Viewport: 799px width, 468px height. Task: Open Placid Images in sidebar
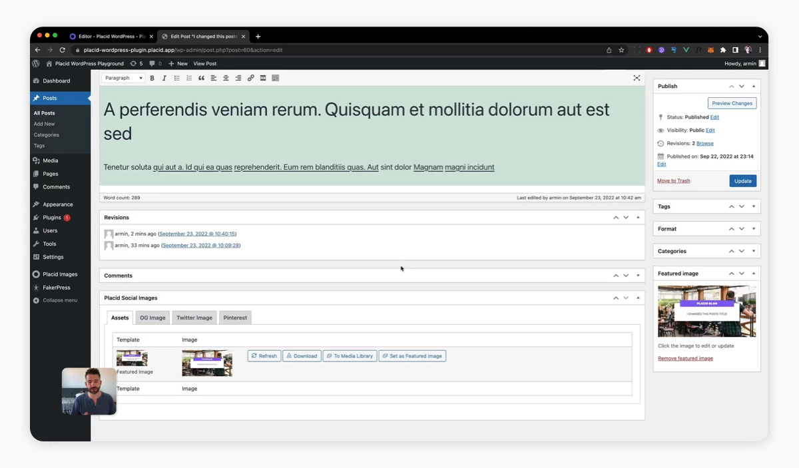click(x=60, y=274)
